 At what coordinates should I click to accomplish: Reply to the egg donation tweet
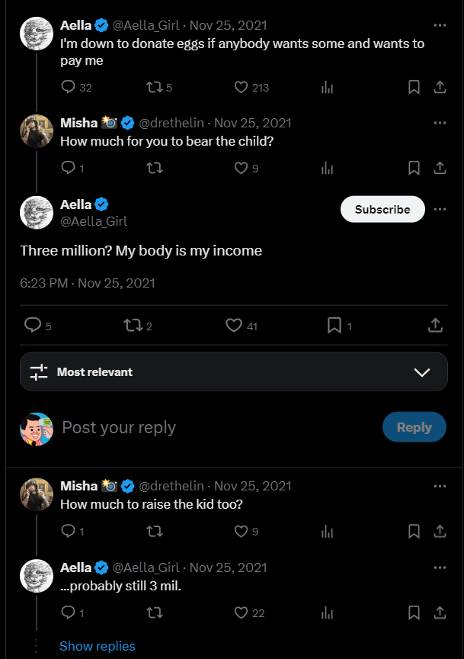click(69, 87)
